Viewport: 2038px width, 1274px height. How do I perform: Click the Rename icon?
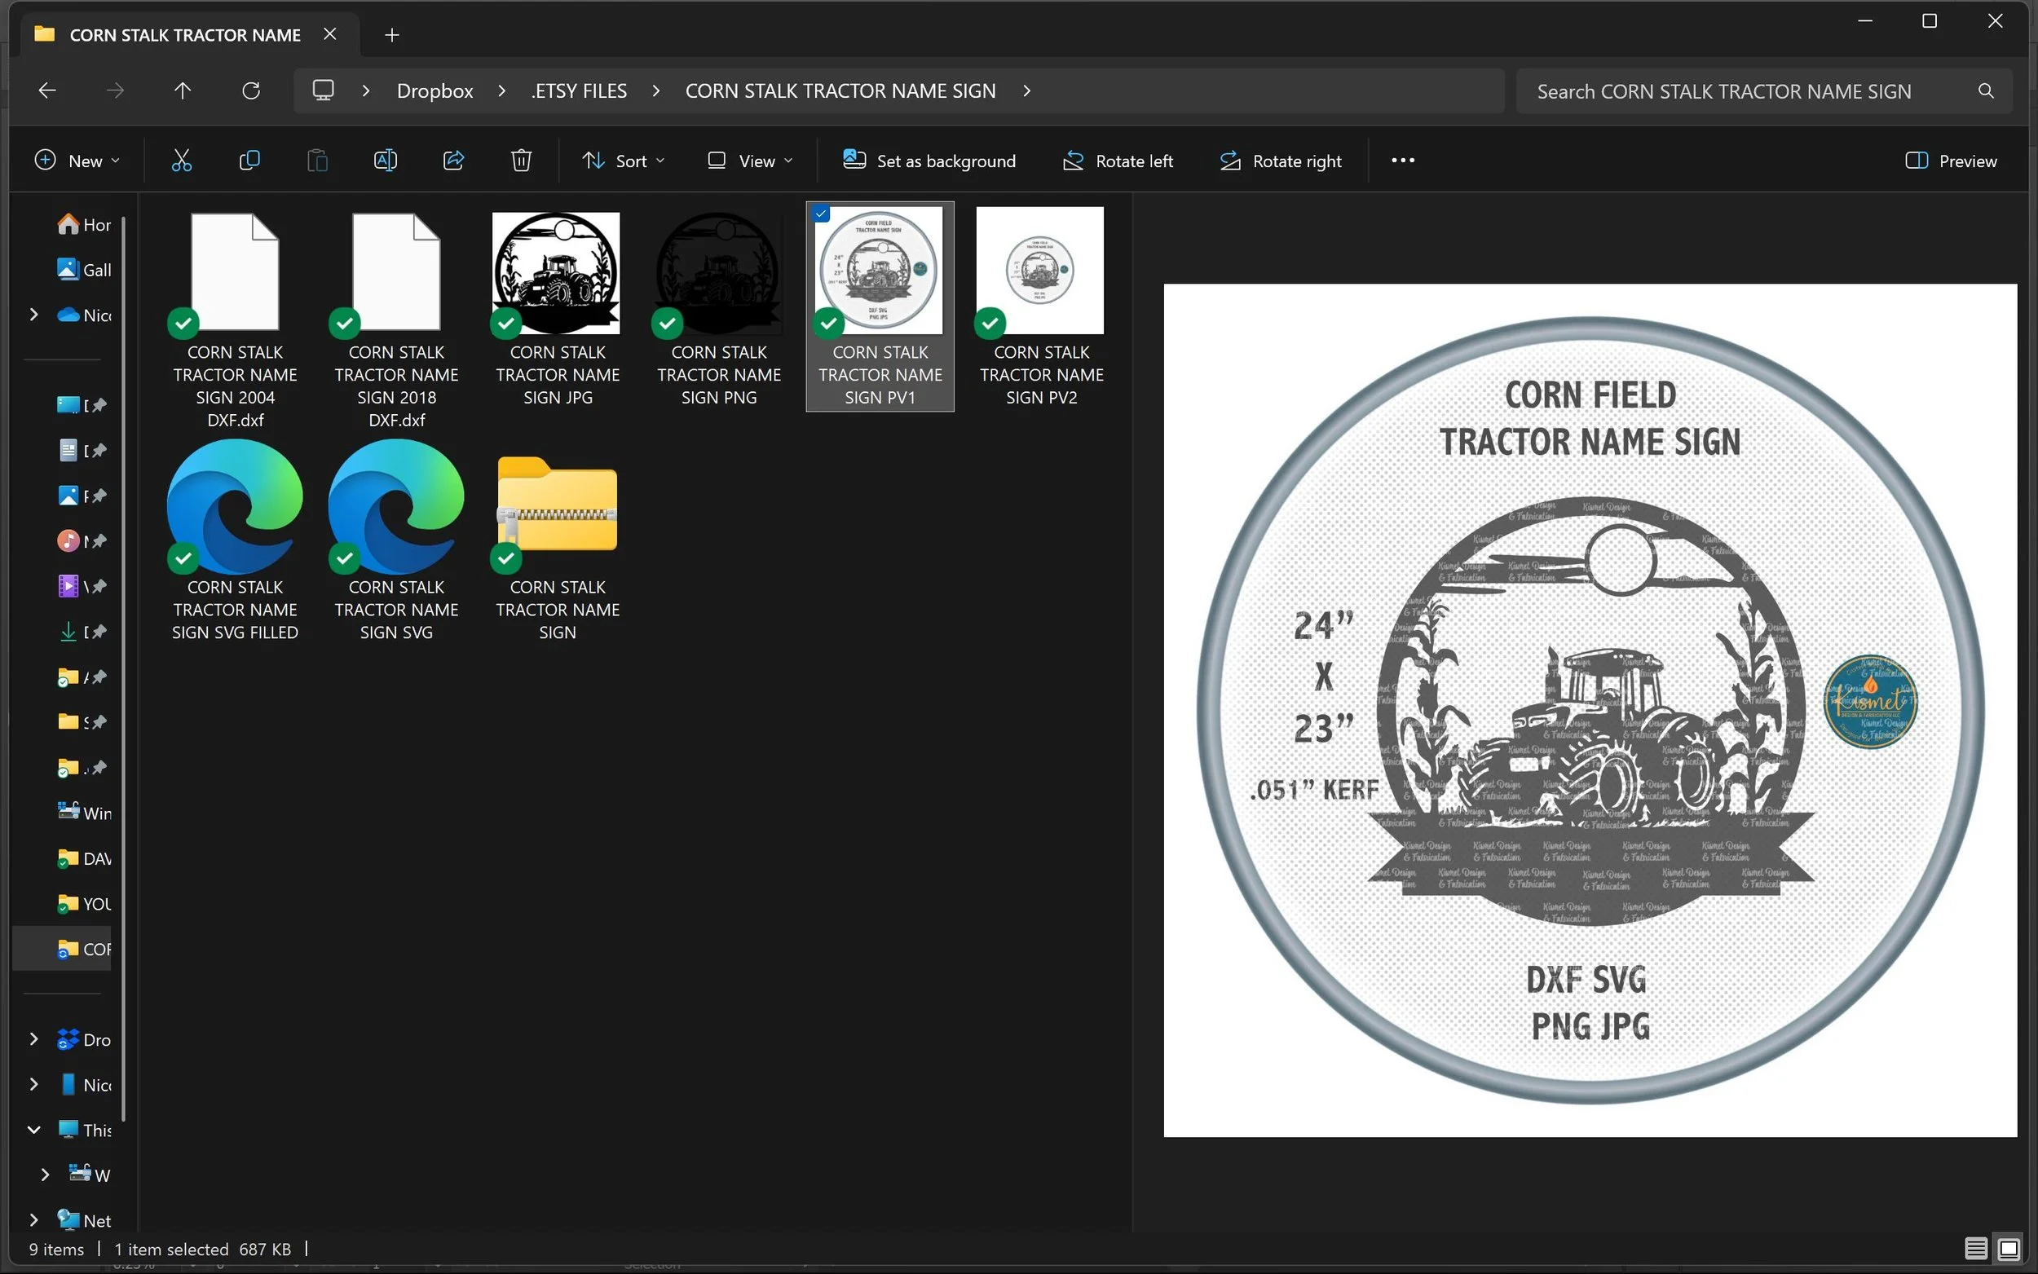385,160
